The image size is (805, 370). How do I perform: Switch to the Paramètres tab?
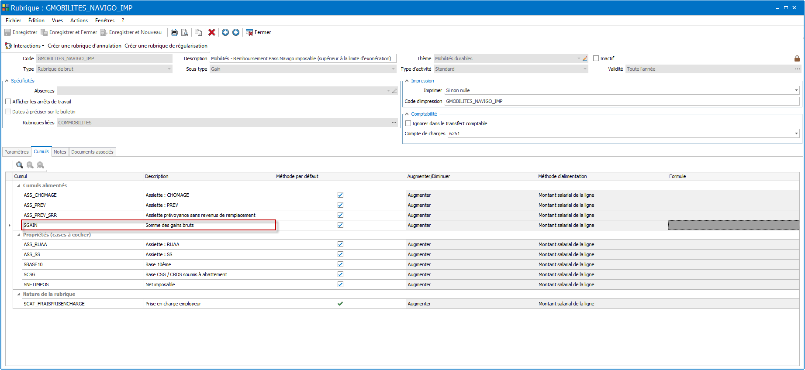tap(17, 152)
